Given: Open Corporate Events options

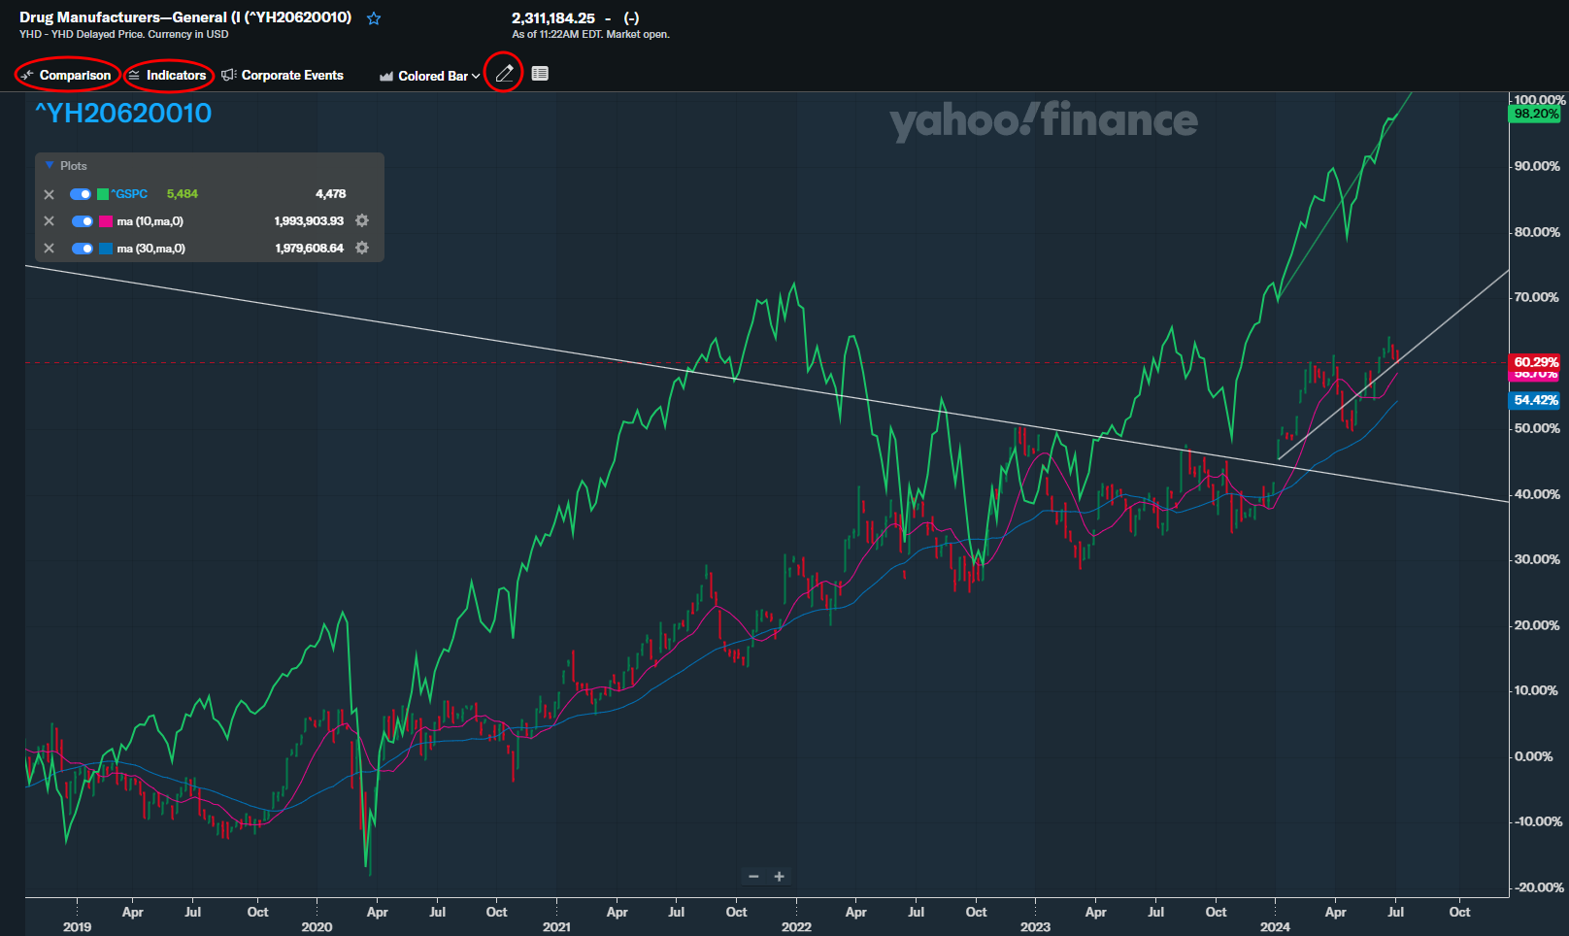Looking at the screenshot, I should click(x=283, y=75).
